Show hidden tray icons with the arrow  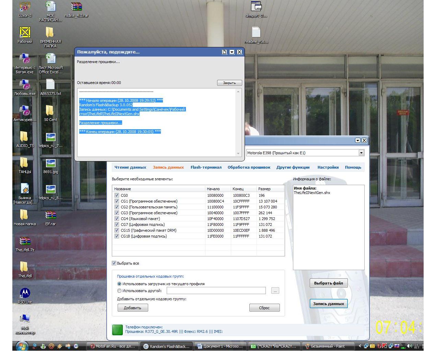click(360, 346)
